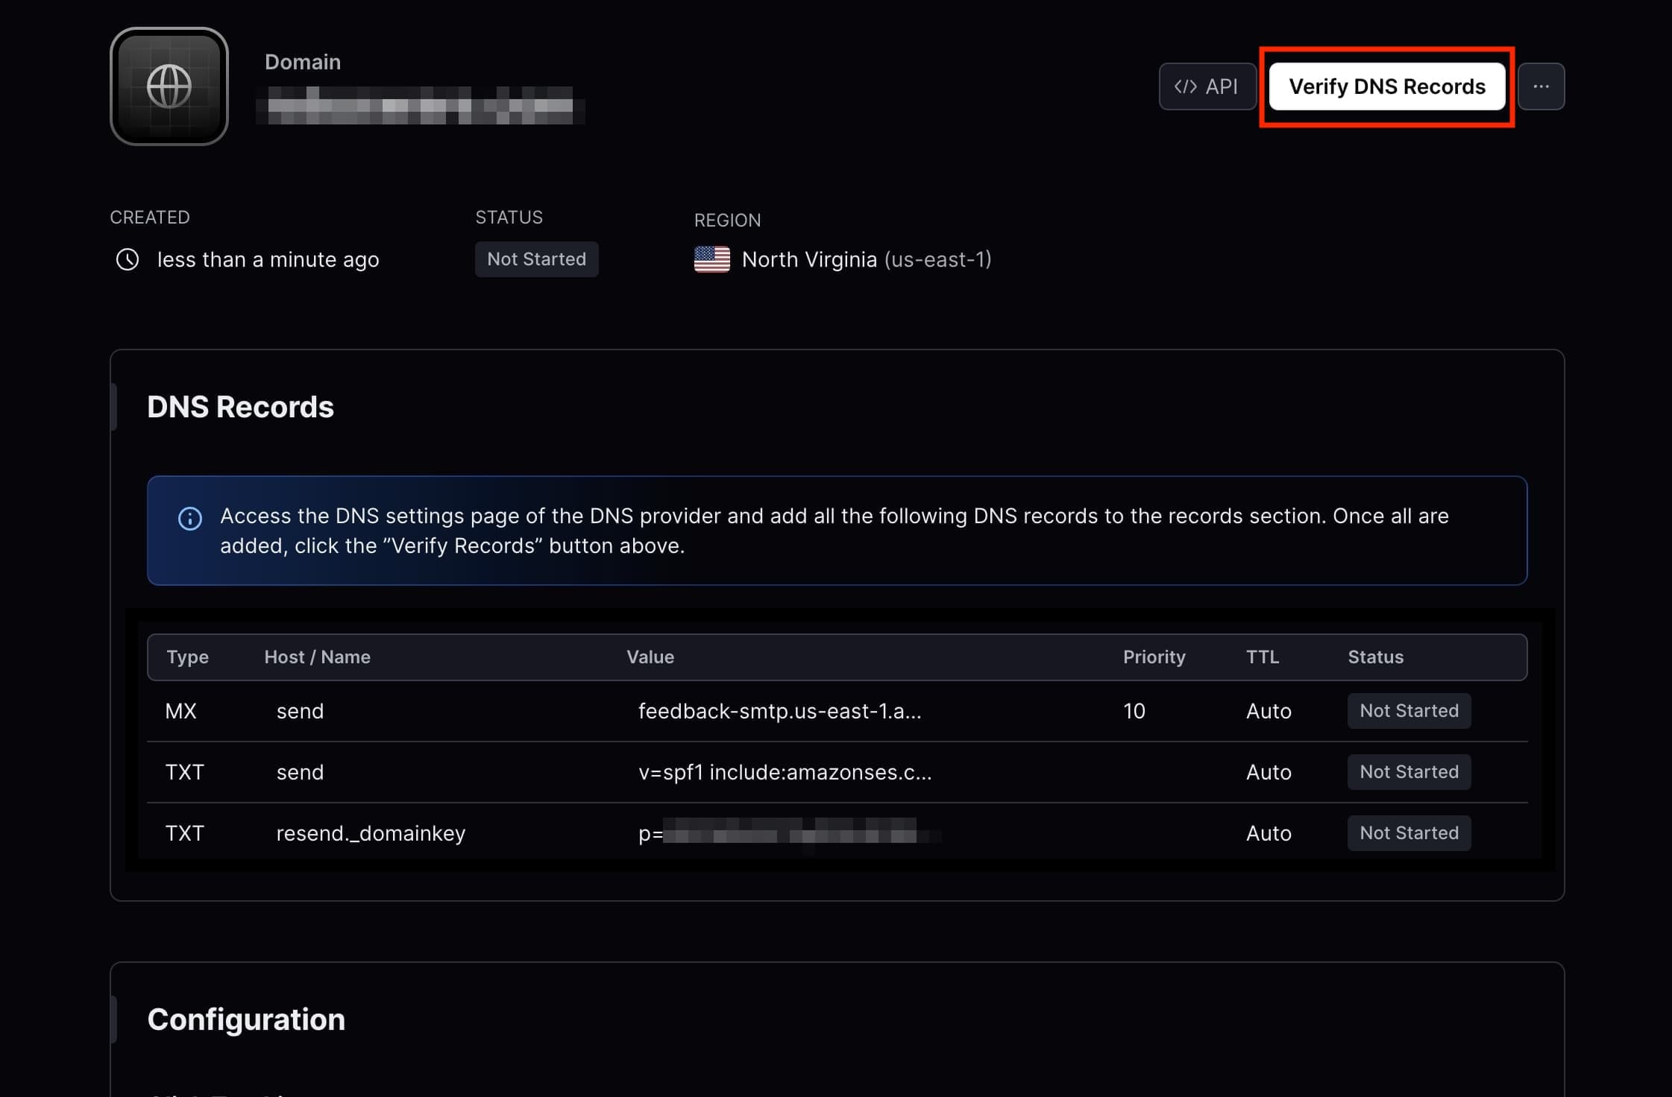Click the clock icon beside created time
The width and height of the screenshot is (1672, 1097).
tap(128, 259)
